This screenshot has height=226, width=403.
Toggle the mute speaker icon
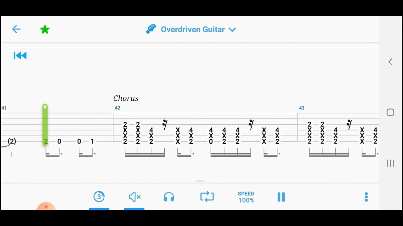point(135,197)
